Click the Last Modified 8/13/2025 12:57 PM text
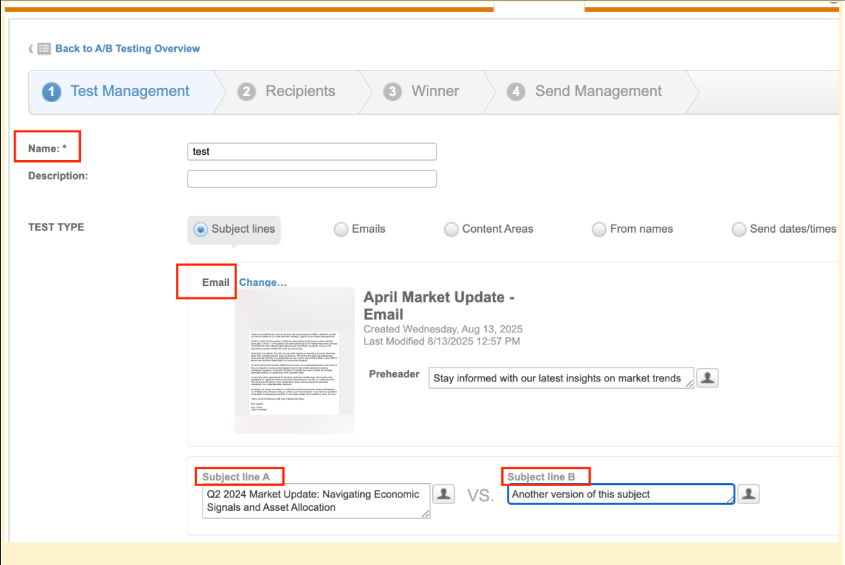This screenshot has width=845, height=565. pyautogui.click(x=442, y=342)
